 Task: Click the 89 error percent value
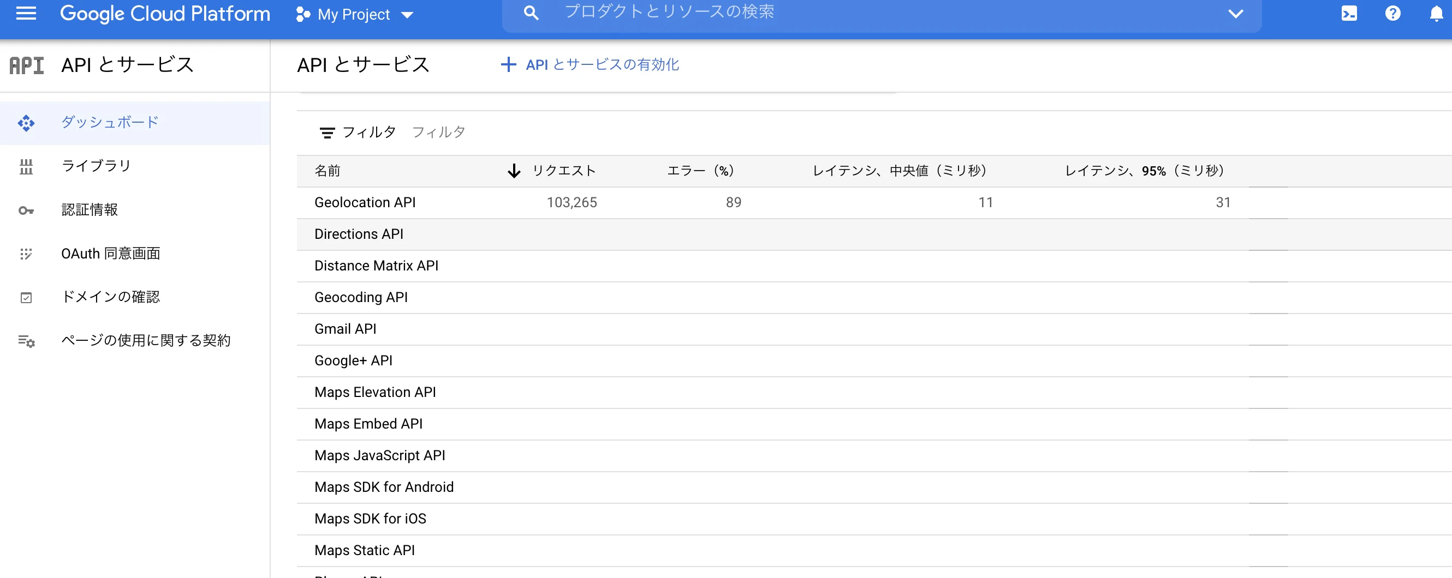(733, 203)
